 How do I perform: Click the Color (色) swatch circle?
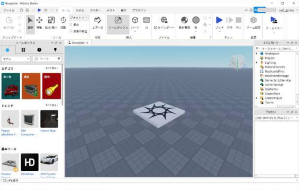pyautogui.click(x=196, y=20)
